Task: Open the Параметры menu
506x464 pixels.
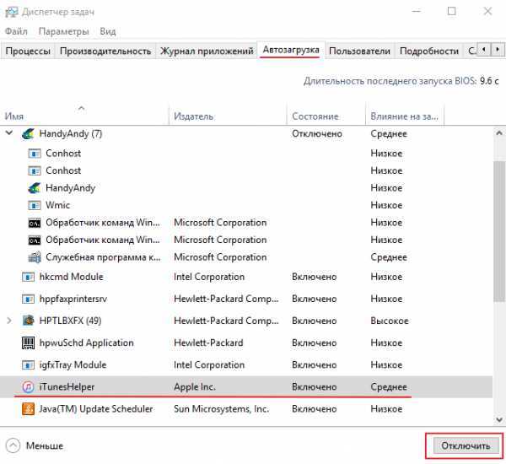Action: (x=63, y=31)
